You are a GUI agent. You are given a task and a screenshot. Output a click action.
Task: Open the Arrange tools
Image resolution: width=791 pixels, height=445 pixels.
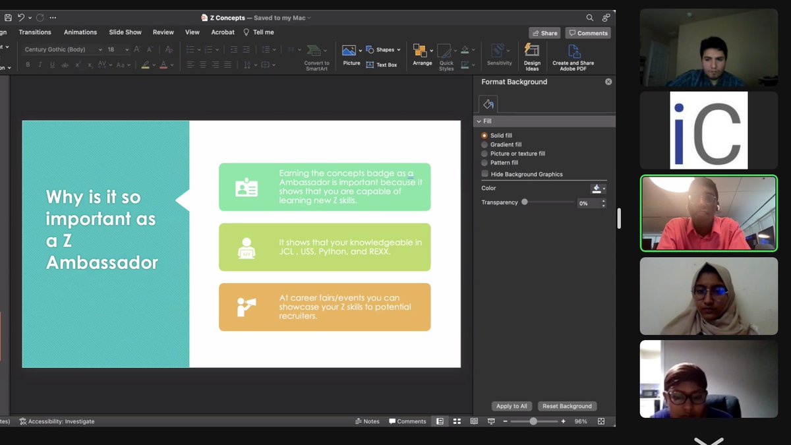[422, 54]
